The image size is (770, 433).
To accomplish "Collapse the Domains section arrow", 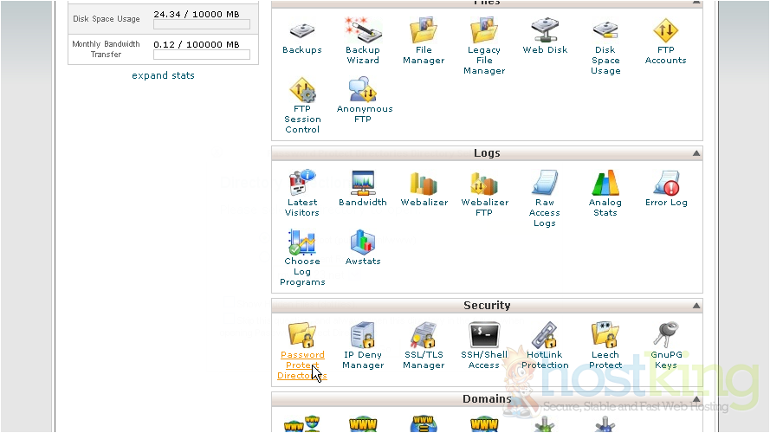I will [696, 400].
